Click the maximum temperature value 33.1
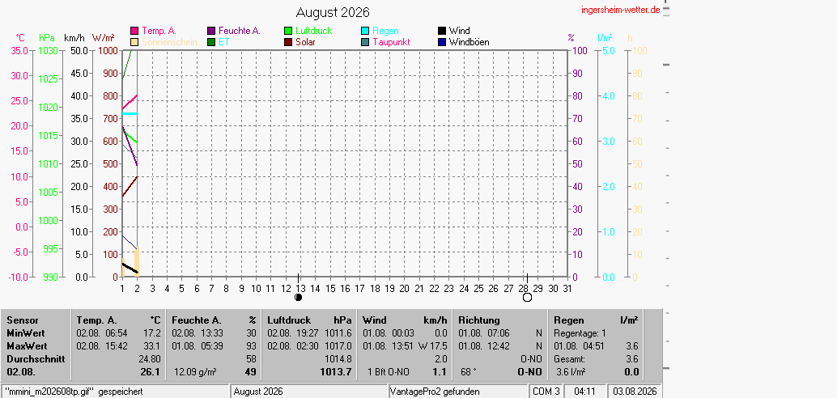Viewport: 837px width, 398px height. coord(151,345)
